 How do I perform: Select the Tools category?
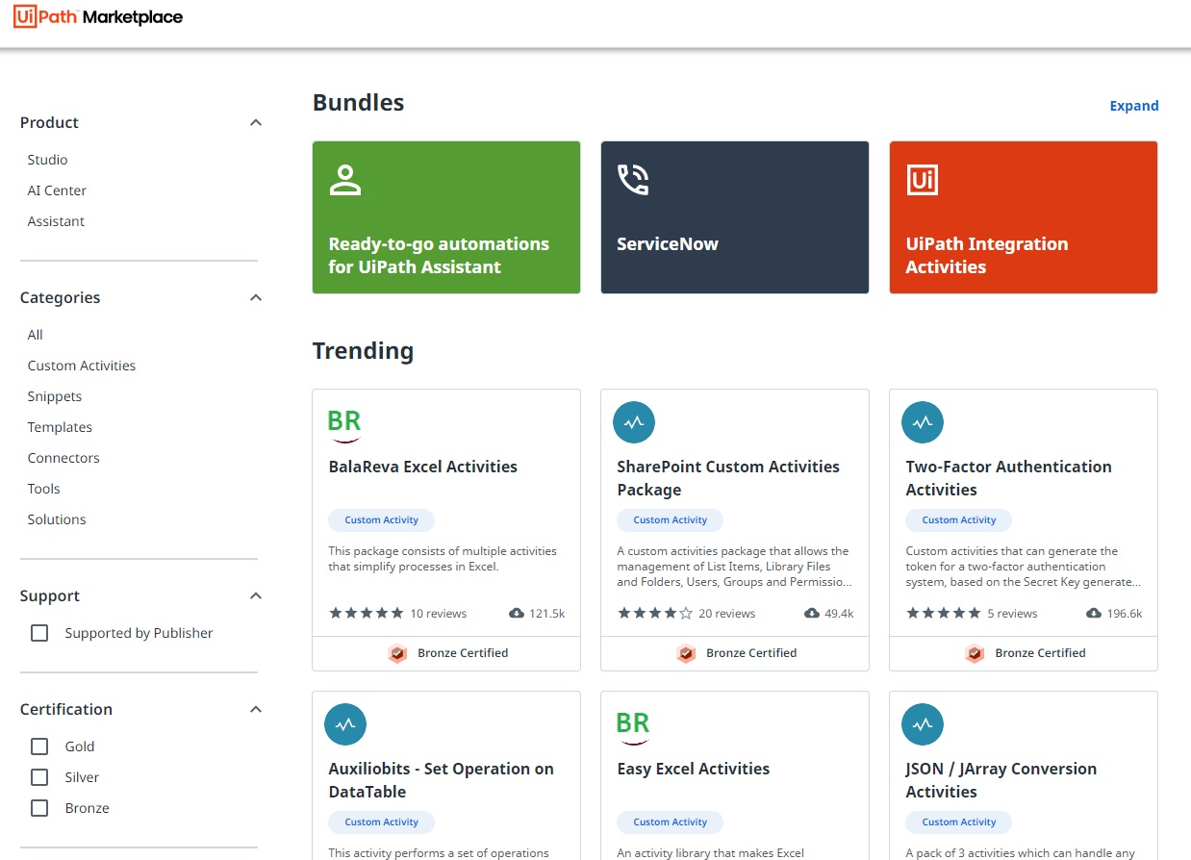tap(43, 489)
